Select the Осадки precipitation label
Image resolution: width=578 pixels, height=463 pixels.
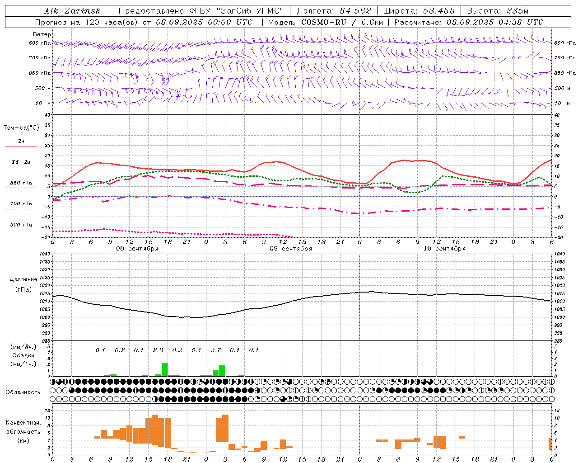(x=23, y=355)
